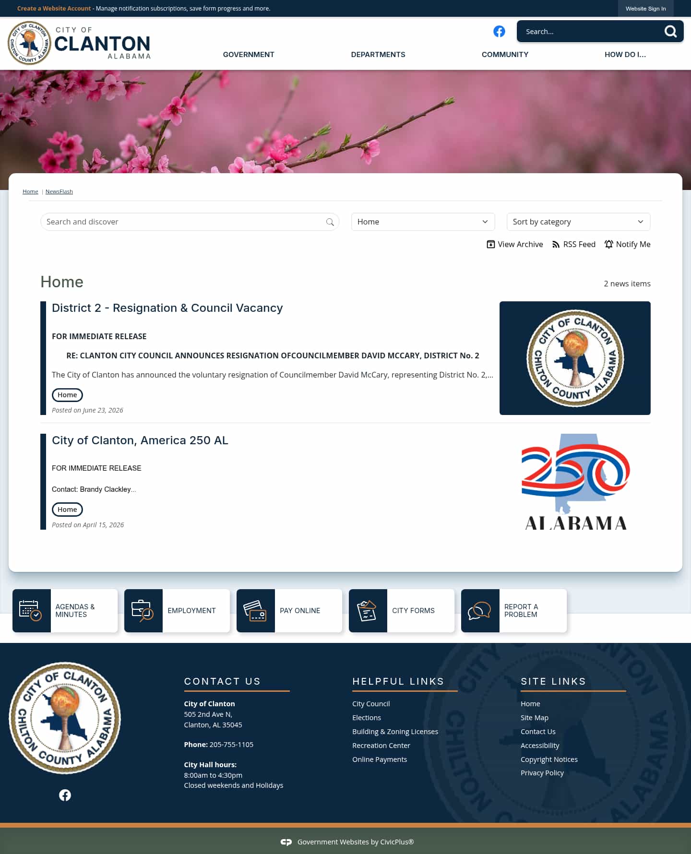The height and width of the screenshot is (854, 691).
Task: Click the Contact Us site link
Action: (538, 732)
